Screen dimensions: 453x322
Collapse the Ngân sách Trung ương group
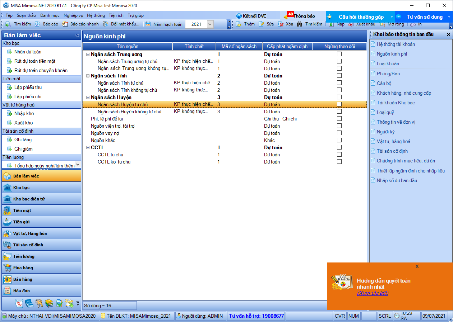[x=88, y=55]
